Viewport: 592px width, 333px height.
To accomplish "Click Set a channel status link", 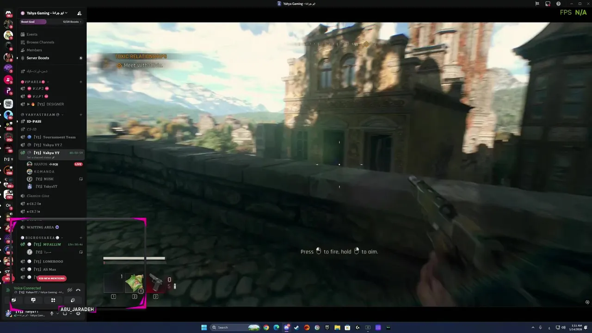I will (x=41, y=158).
